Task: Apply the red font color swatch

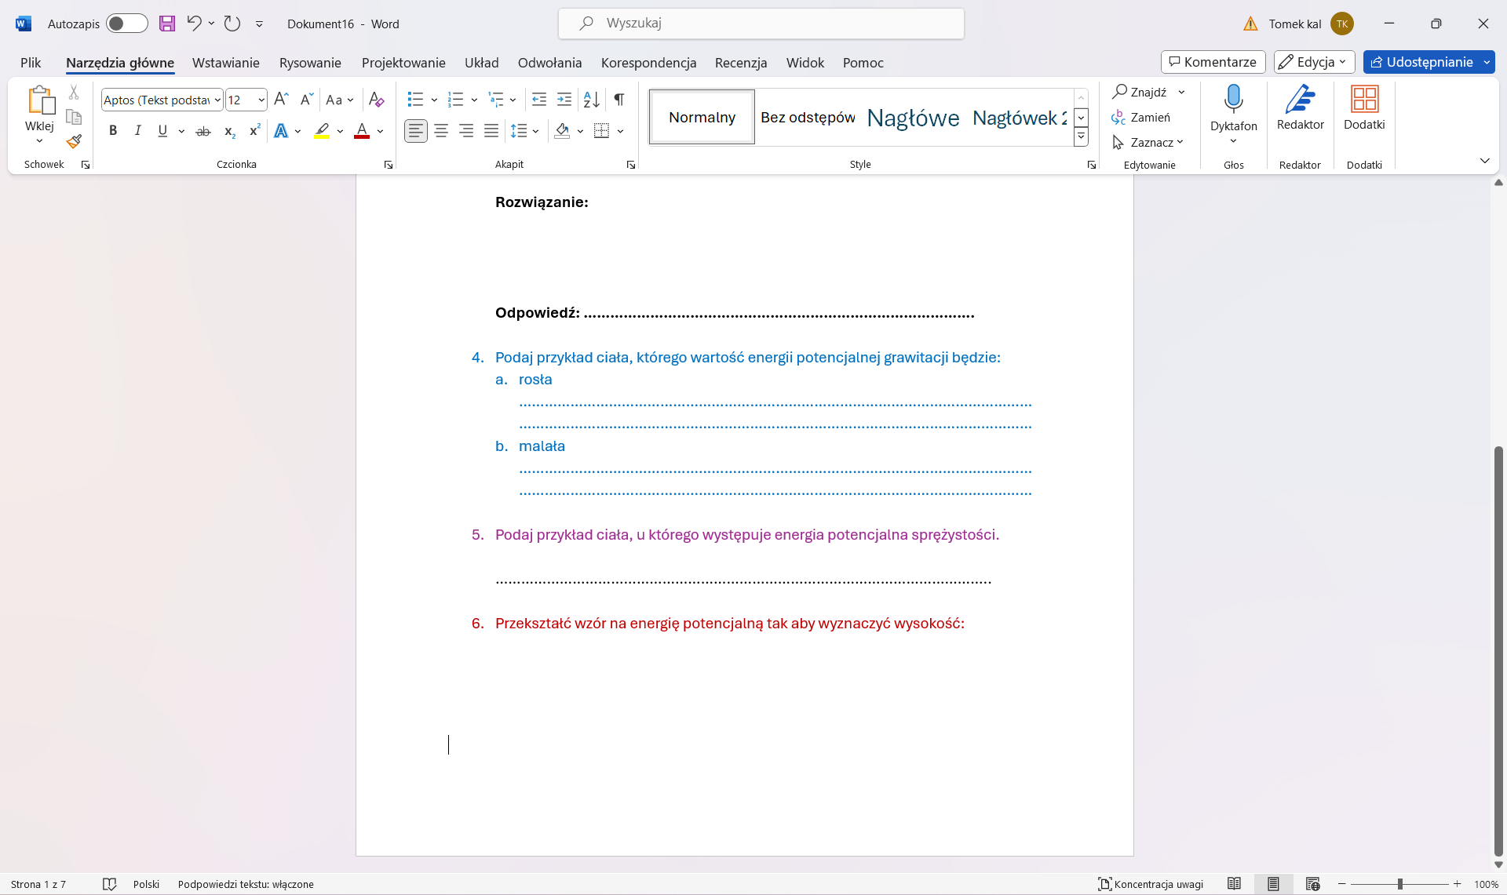Action: click(x=362, y=131)
